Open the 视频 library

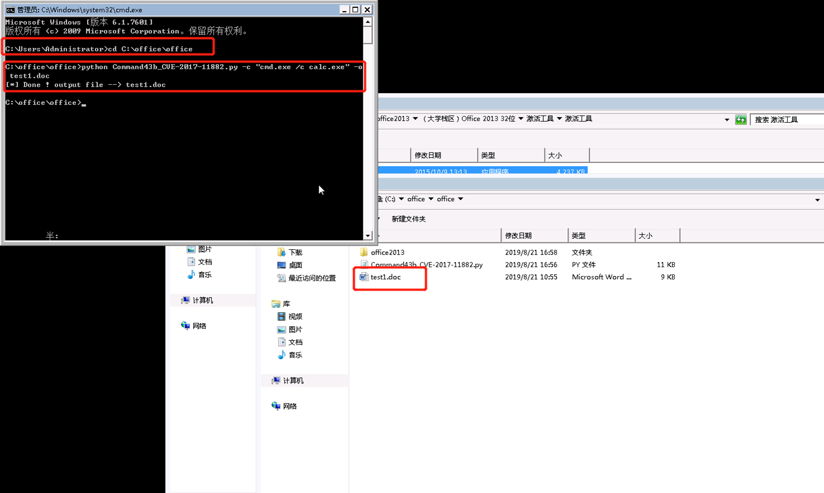point(295,317)
